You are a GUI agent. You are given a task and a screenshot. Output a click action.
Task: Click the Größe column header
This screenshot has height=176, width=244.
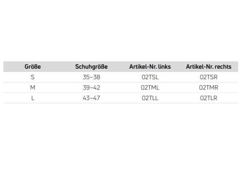[x=33, y=67]
